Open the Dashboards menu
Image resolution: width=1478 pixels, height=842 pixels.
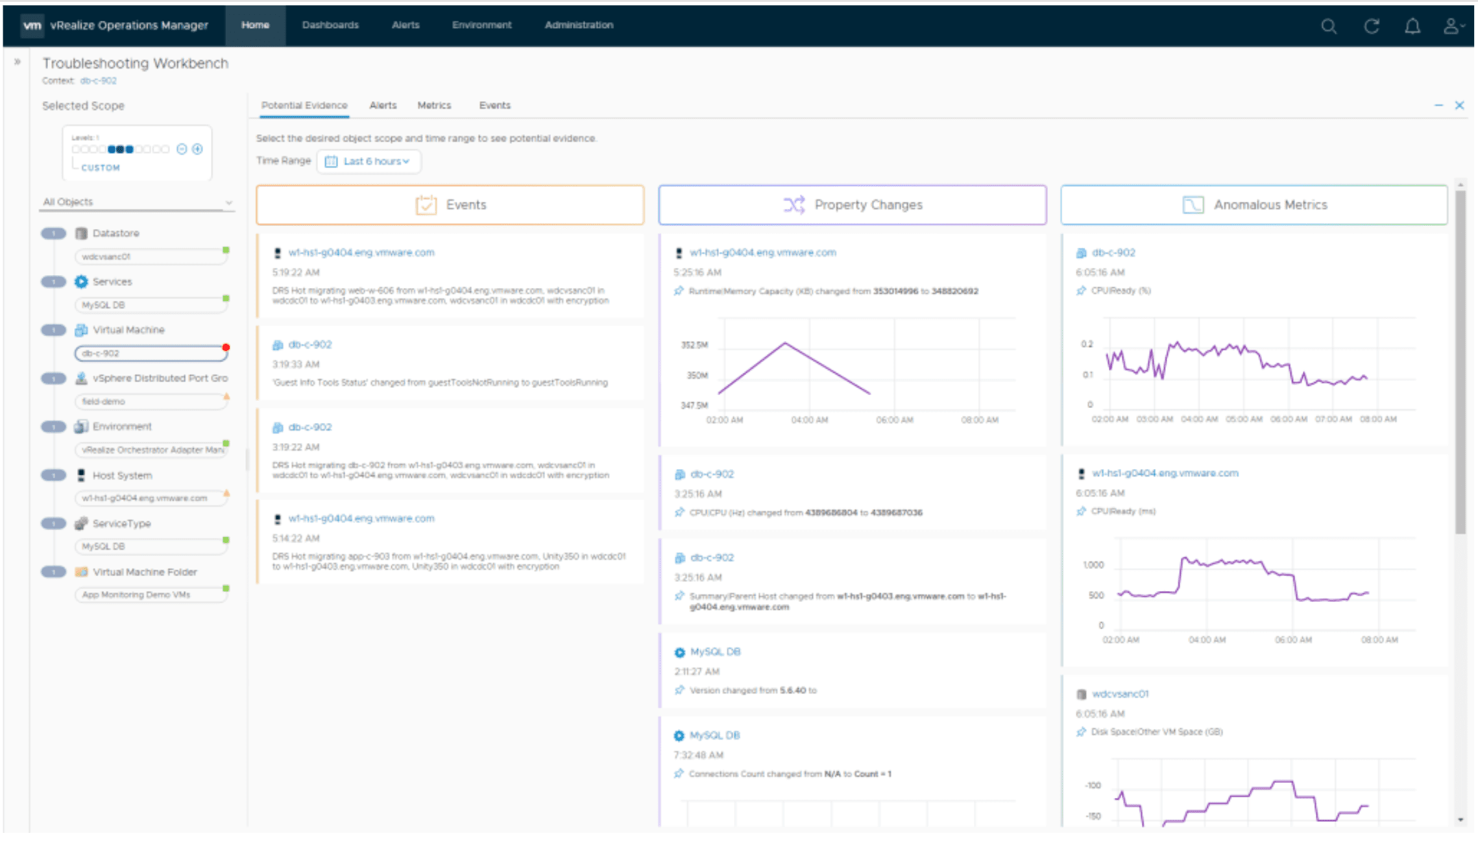(x=330, y=25)
